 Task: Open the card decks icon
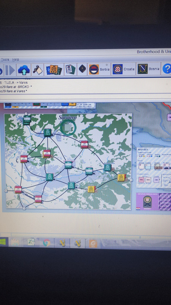pos(70,69)
